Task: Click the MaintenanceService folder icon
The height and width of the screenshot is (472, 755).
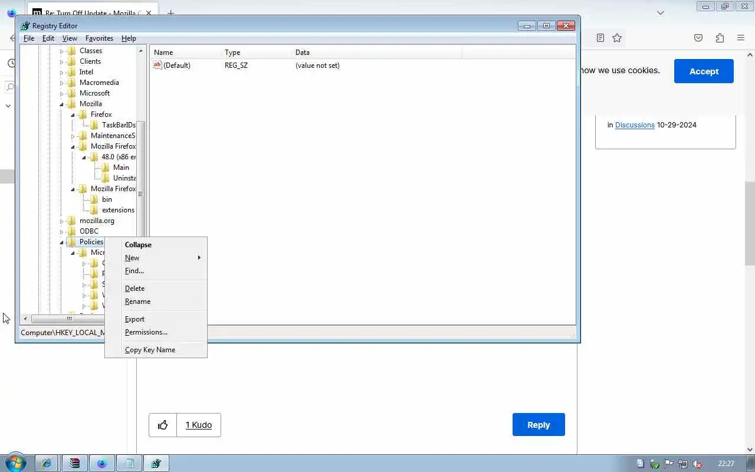Action: (x=83, y=136)
